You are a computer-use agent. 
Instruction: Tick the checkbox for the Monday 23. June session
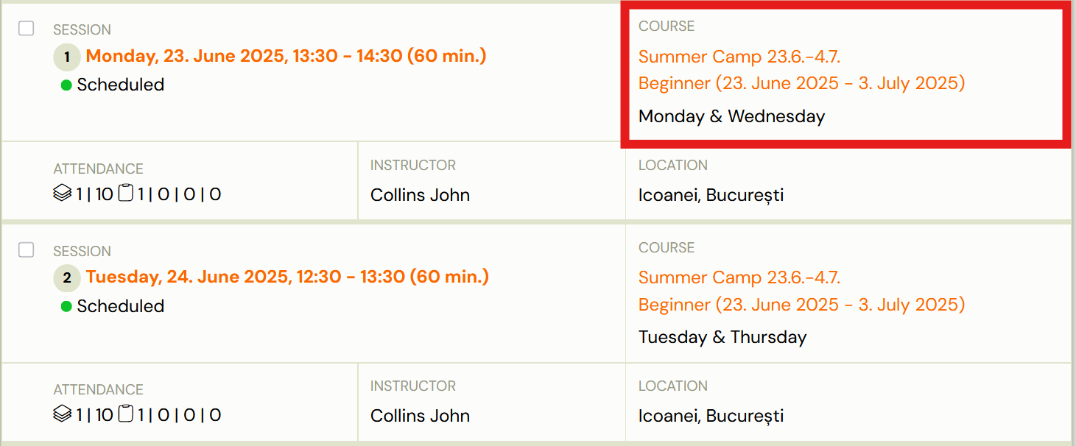pos(27,29)
